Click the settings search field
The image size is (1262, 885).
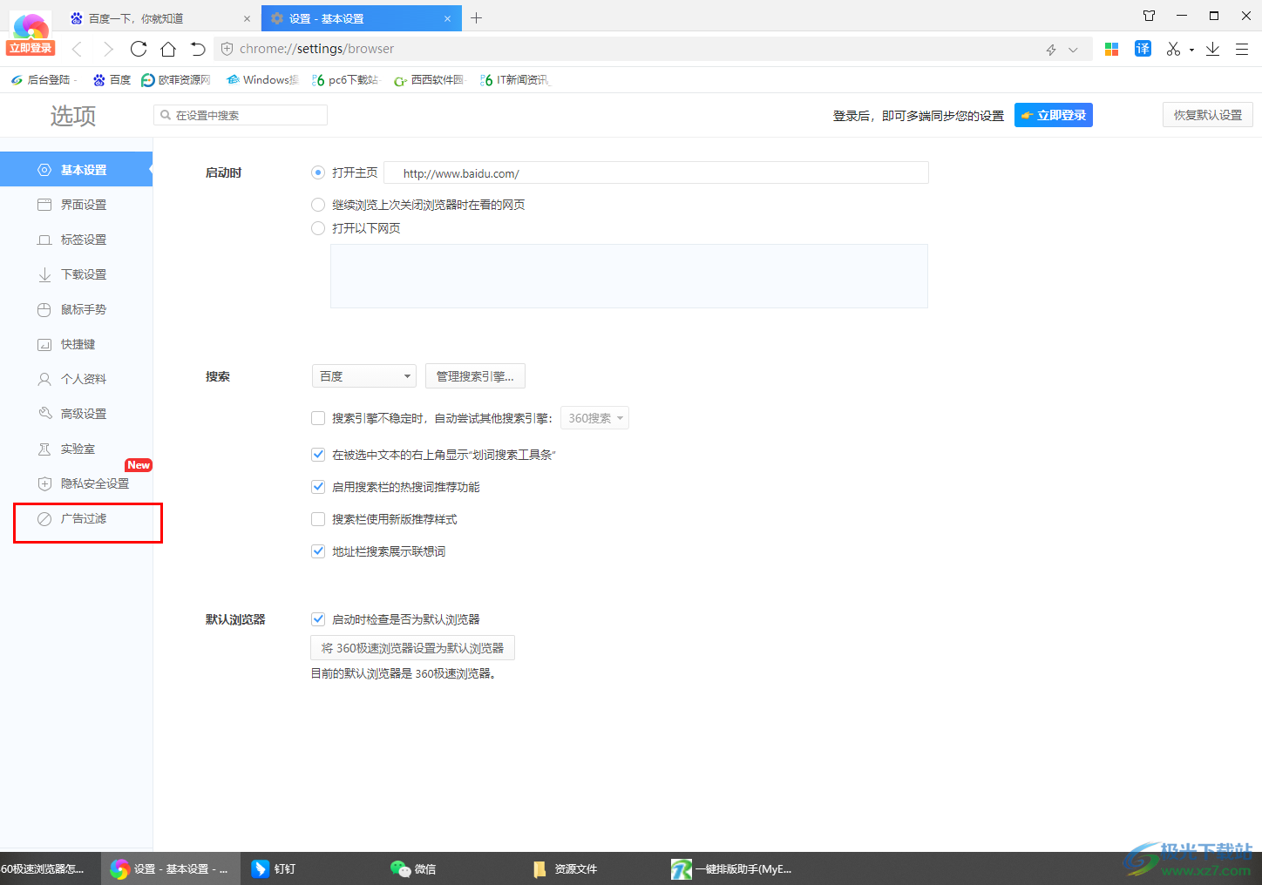click(x=241, y=115)
